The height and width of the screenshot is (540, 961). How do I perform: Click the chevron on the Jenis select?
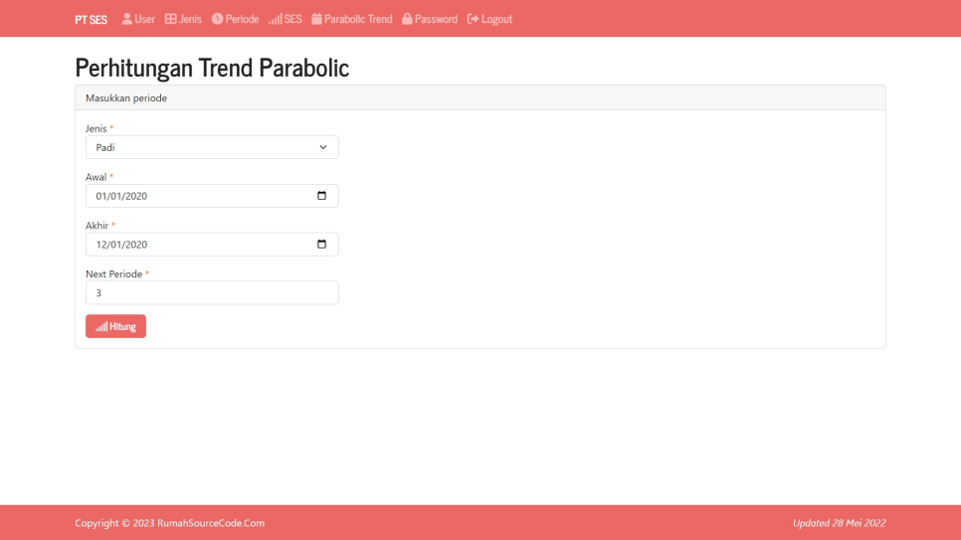pyautogui.click(x=323, y=147)
